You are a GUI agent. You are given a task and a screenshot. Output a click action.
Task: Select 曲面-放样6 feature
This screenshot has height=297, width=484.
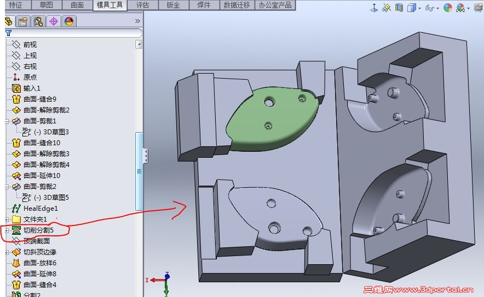click(40, 263)
